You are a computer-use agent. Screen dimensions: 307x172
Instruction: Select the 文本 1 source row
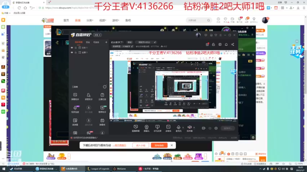click(x=89, y=47)
